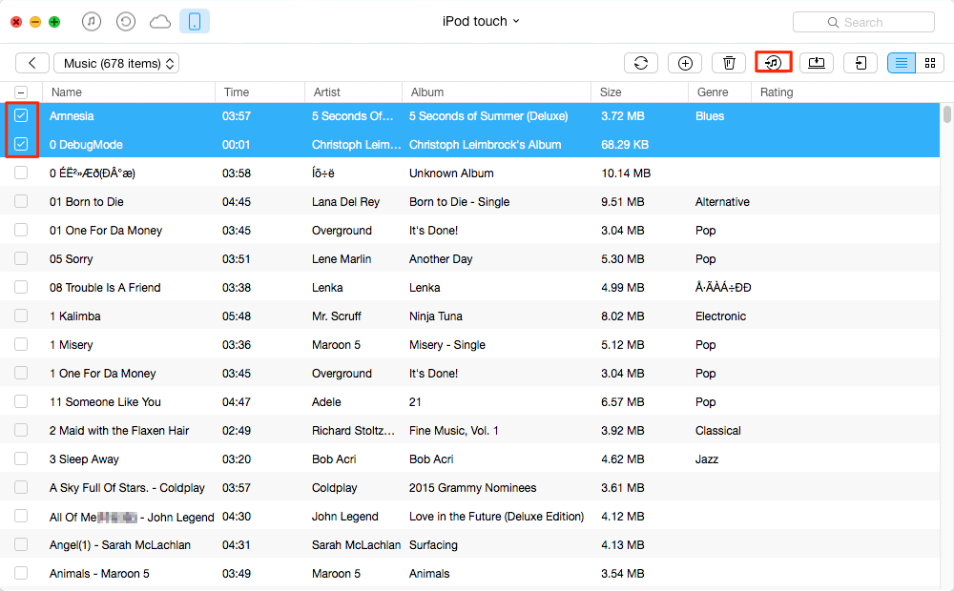The height and width of the screenshot is (591, 954).
Task: Sort by the Rating column header
Action: click(777, 92)
